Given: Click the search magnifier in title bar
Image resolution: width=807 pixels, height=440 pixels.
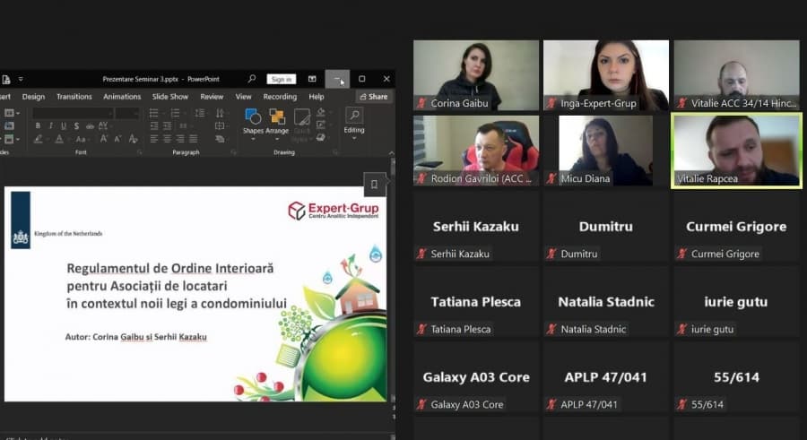Looking at the screenshot, I should pyautogui.click(x=252, y=79).
